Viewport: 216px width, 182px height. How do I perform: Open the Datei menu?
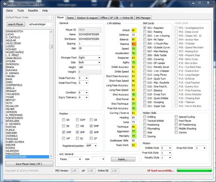point(10,10)
